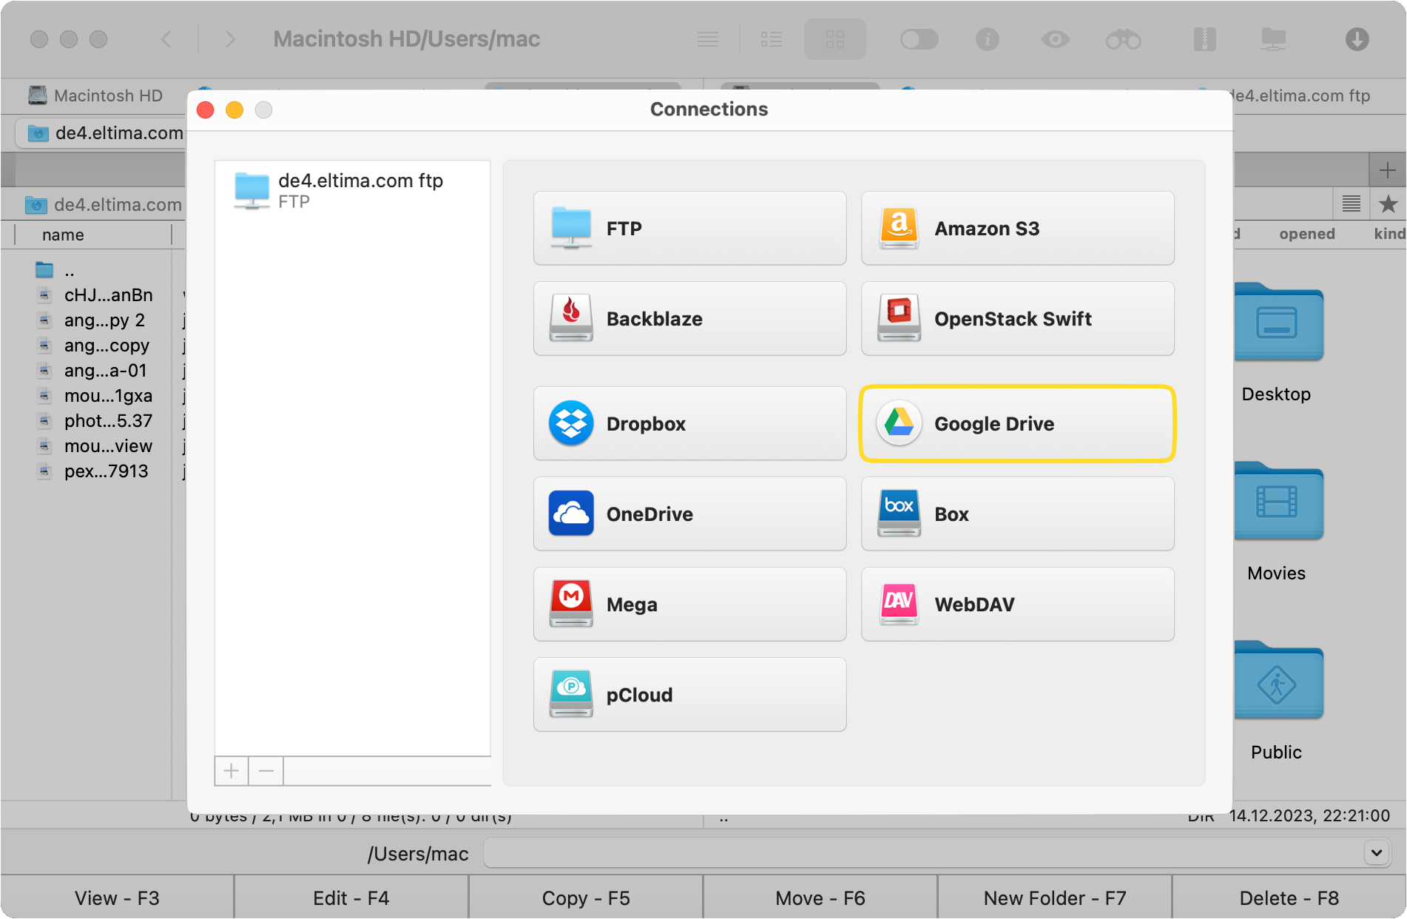The height and width of the screenshot is (919, 1407).
Task: Select the OpenStack Swift connection
Action: (1017, 319)
